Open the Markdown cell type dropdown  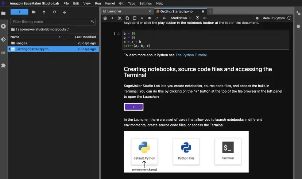pos(181,18)
